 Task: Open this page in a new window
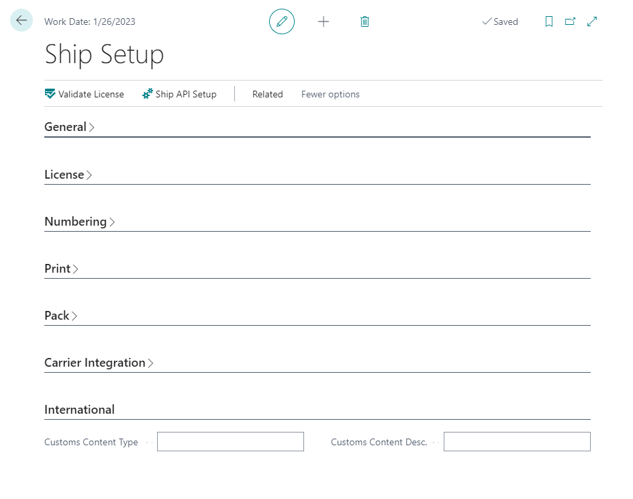pyautogui.click(x=570, y=21)
